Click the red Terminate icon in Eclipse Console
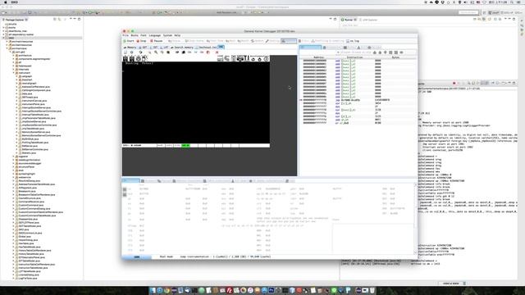Screen dimensions: 525x295 (454, 83)
